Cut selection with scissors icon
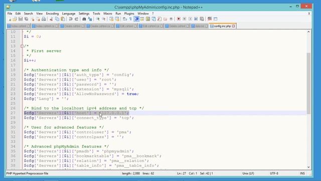321x181 pixels. coord(51,19)
